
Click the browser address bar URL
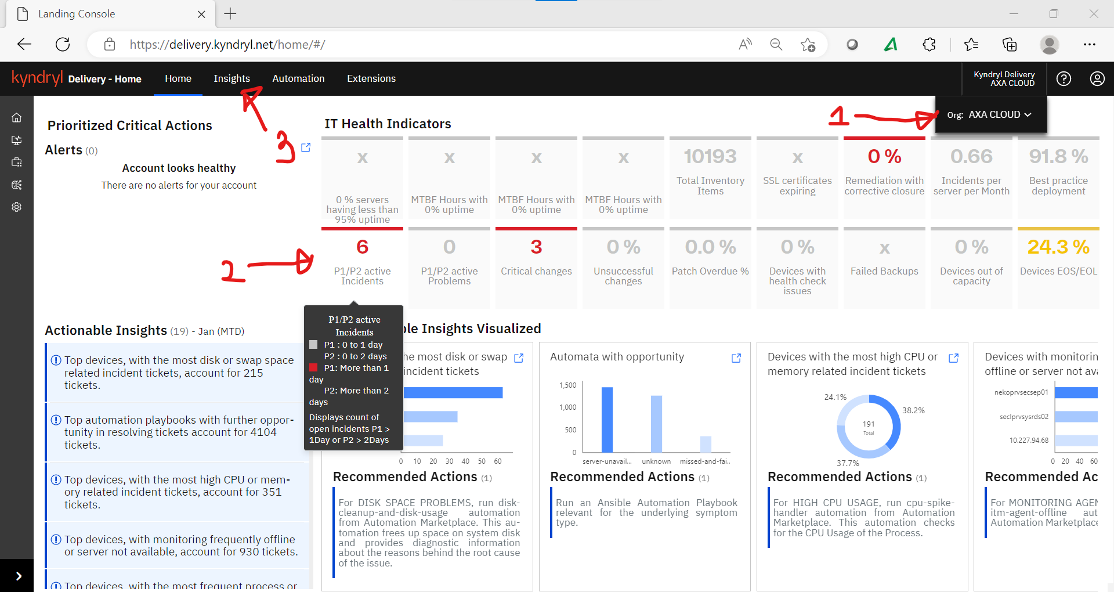(x=227, y=44)
